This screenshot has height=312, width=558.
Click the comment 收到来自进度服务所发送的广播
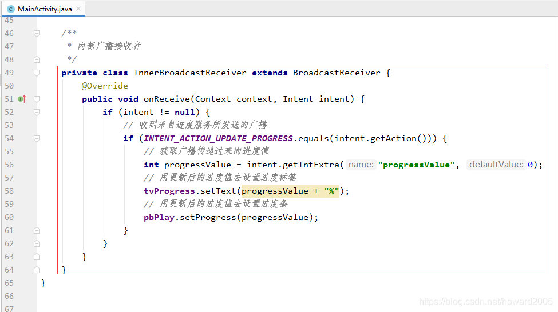click(203, 125)
